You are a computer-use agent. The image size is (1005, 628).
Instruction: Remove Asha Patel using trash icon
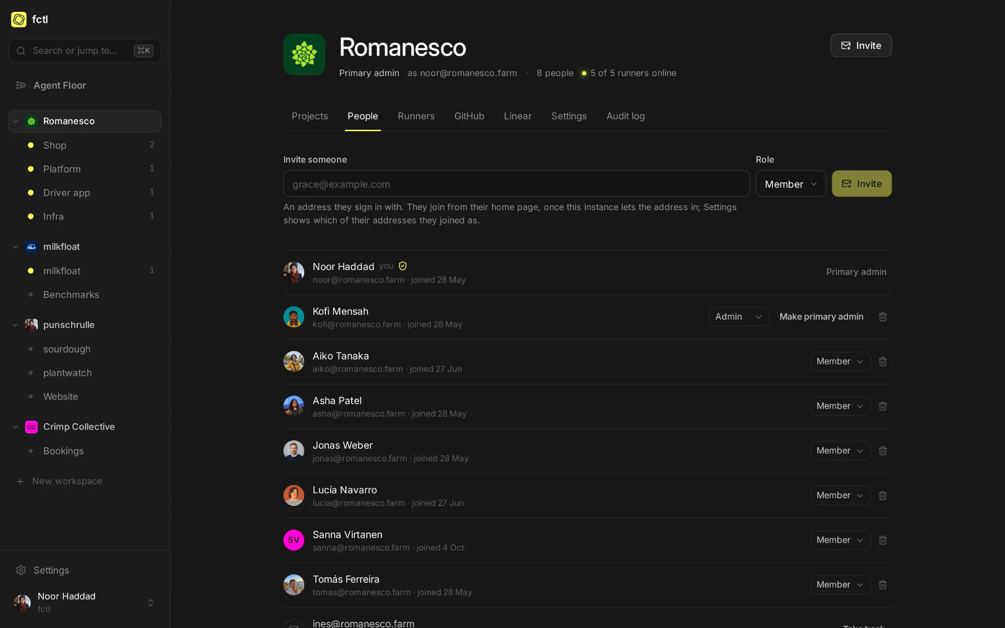883,406
